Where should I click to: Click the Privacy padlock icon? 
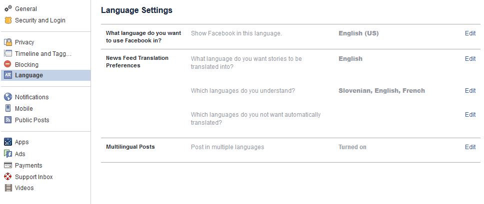(7, 42)
